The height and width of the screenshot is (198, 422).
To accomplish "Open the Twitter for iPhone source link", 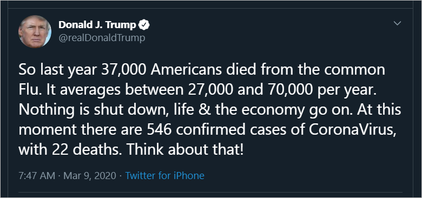I will (164, 176).
